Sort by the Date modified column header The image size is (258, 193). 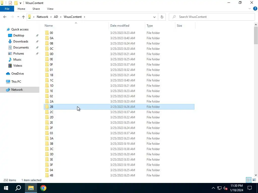pyautogui.click(x=120, y=26)
